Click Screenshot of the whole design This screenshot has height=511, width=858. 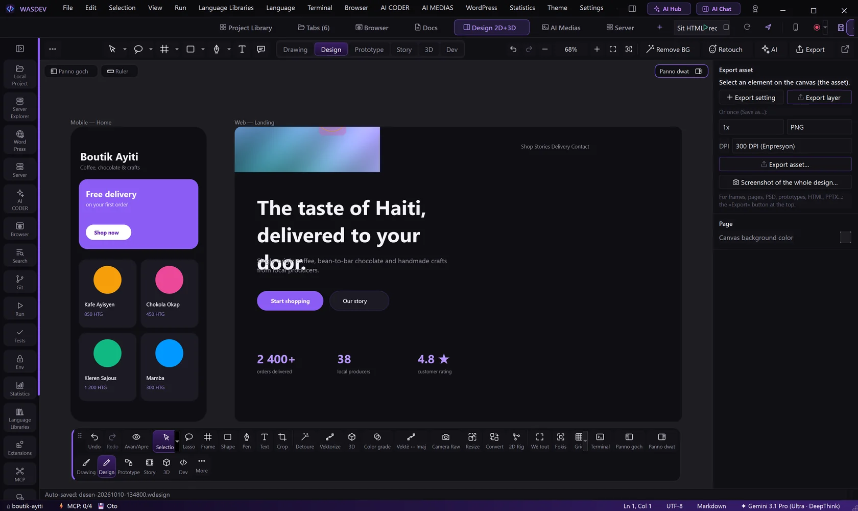click(x=785, y=182)
